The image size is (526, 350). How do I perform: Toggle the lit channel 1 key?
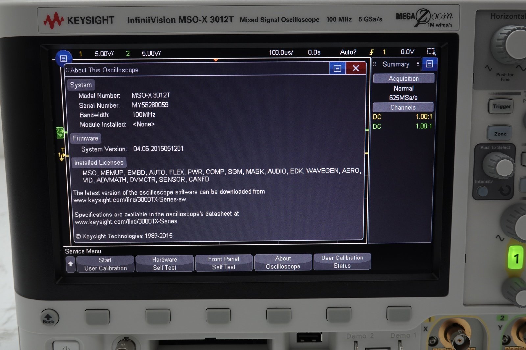click(516, 258)
